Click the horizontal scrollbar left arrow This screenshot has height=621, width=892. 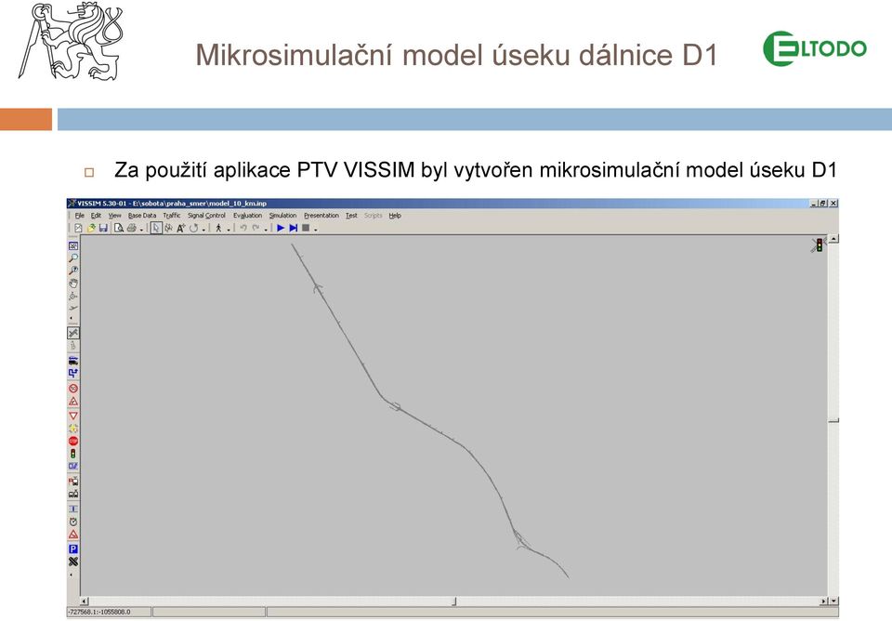coord(85,601)
